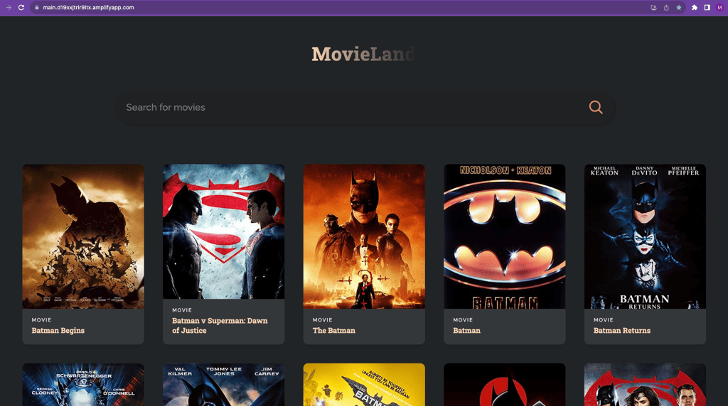Open the profile avatar labeled M
Screen dimensions: 728x406
[x=719, y=7]
